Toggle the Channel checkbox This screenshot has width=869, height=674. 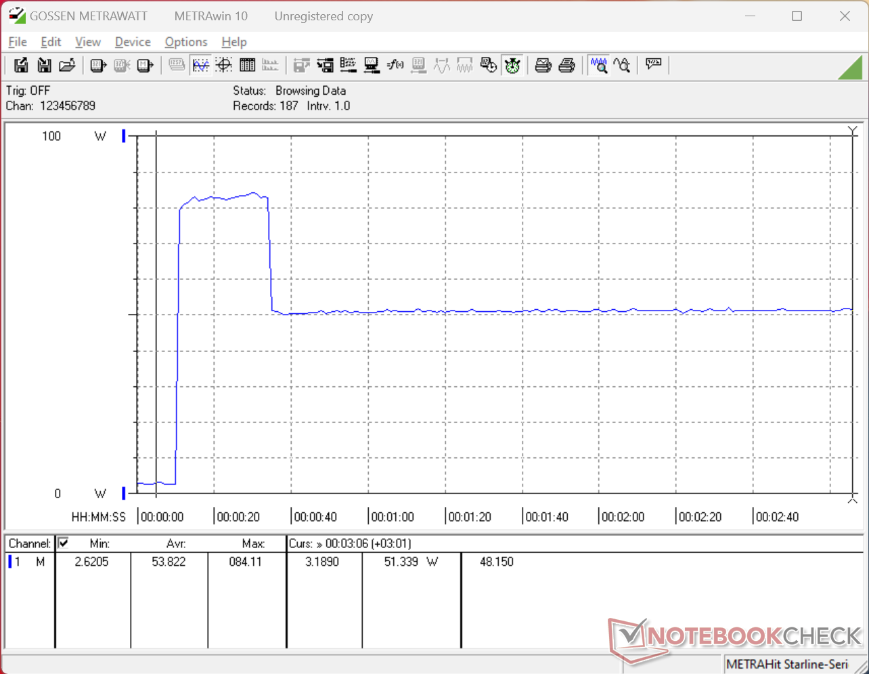tap(64, 543)
